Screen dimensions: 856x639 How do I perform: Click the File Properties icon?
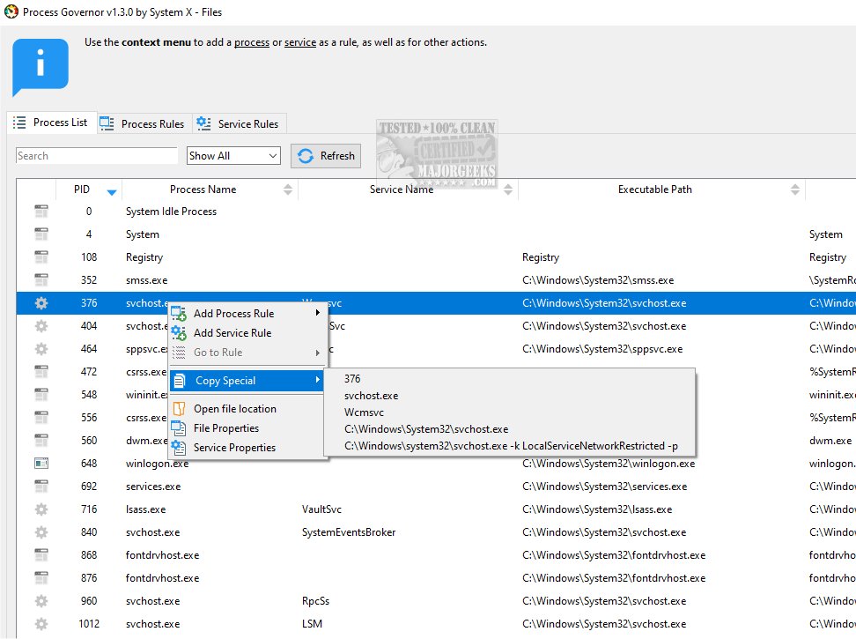tap(179, 427)
